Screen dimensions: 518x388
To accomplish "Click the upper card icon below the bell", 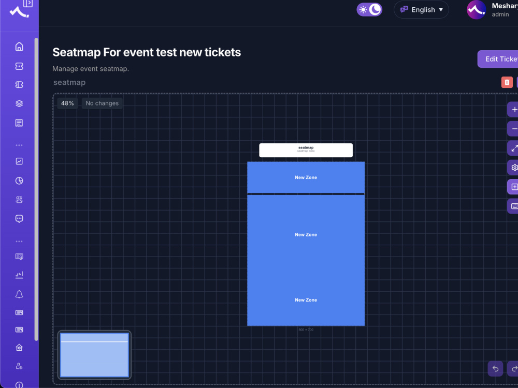I will 19,312.
